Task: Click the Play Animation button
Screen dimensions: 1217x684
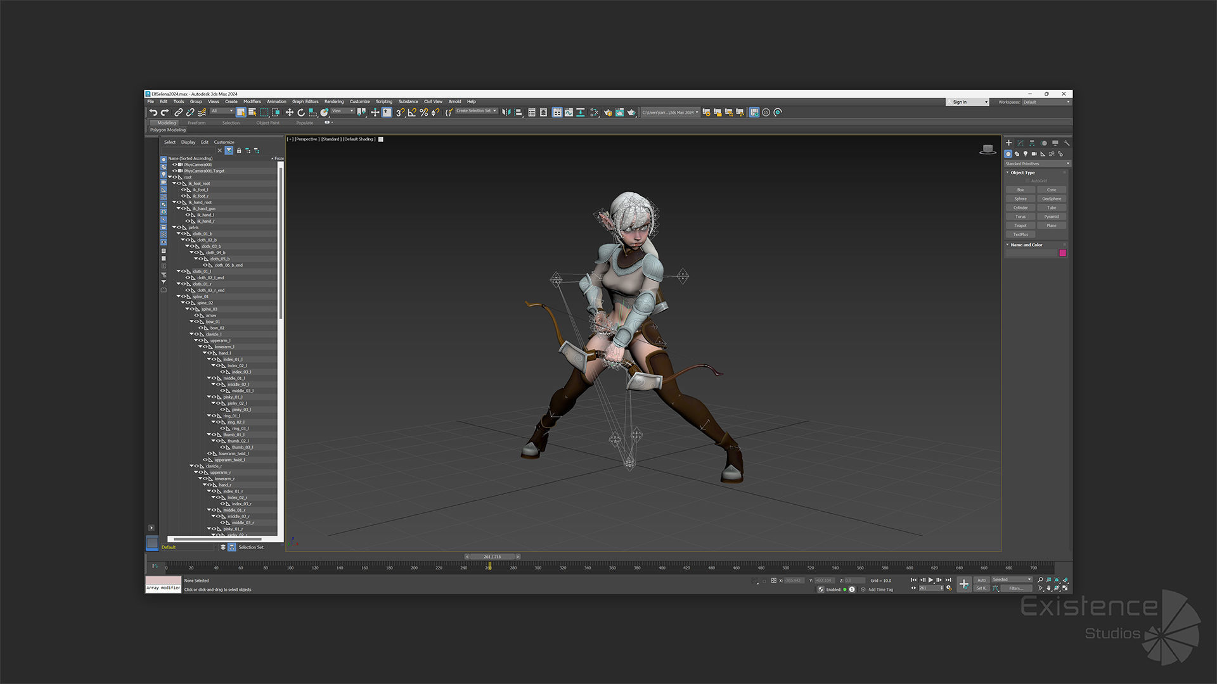Action: (x=930, y=580)
